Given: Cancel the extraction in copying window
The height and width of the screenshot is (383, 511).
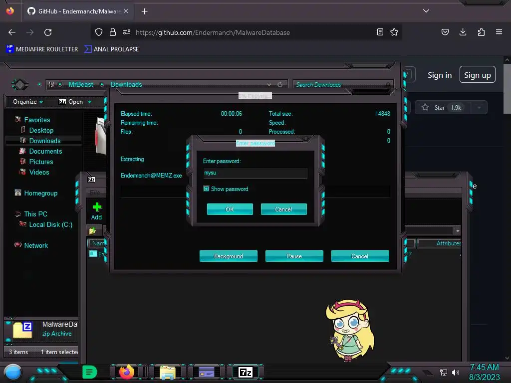Looking at the screenshot, I should click(360, 256).
